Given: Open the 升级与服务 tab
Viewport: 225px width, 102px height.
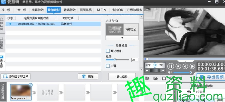Looking at the screenshot, I should pyautogui.click(x=134, y=10).
